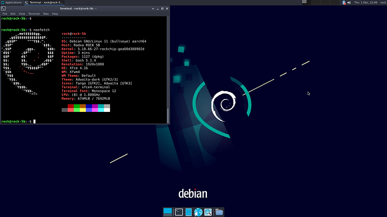Click the 'neofetch' command text in the terminal

click(42, 30)
